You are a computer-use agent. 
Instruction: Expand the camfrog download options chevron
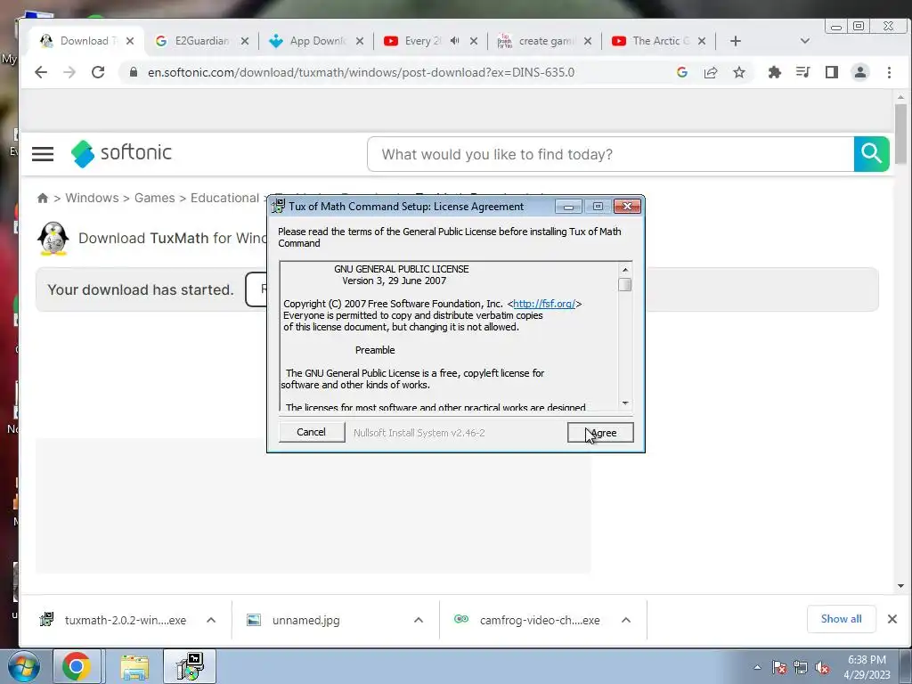coord(626,620)
